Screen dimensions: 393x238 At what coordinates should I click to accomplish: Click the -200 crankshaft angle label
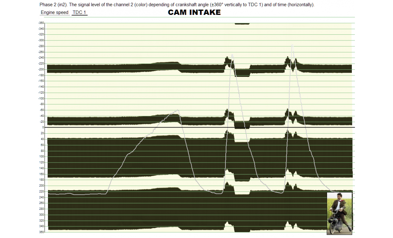point(41,69)
